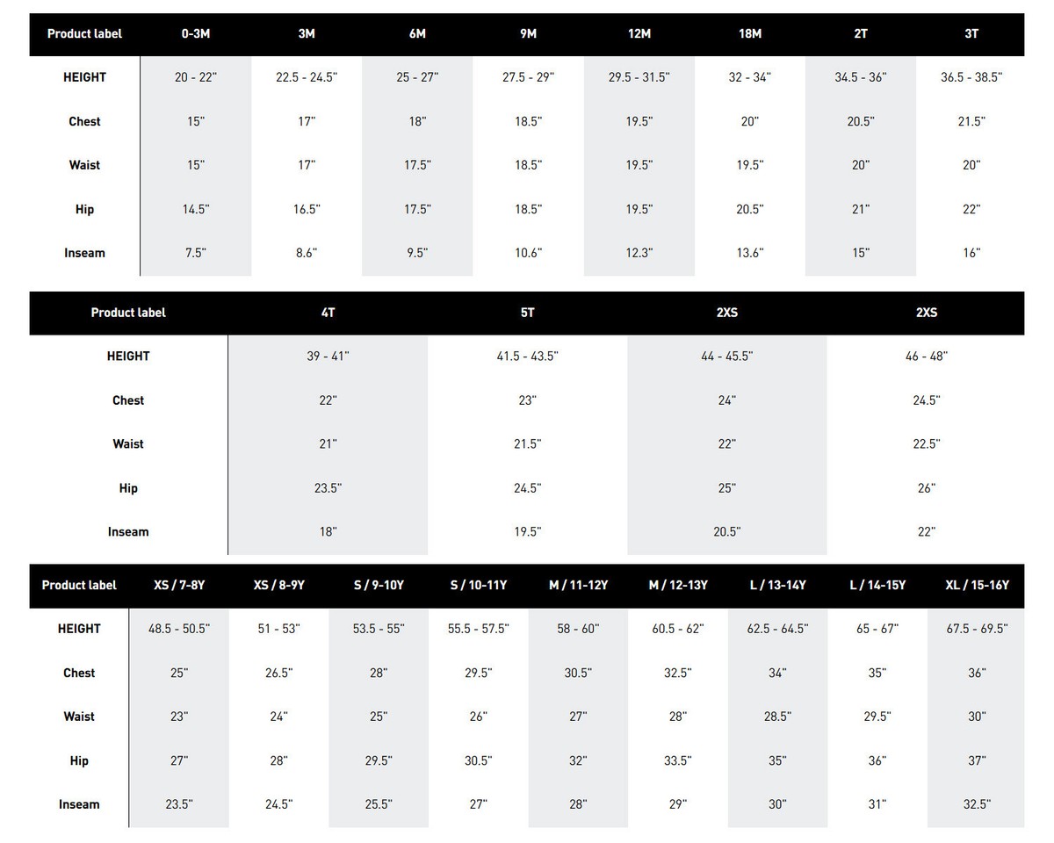Select the 48.5 - 50.5" height value
Viewport: 1054px width, 843px height.
pos(179,629)
